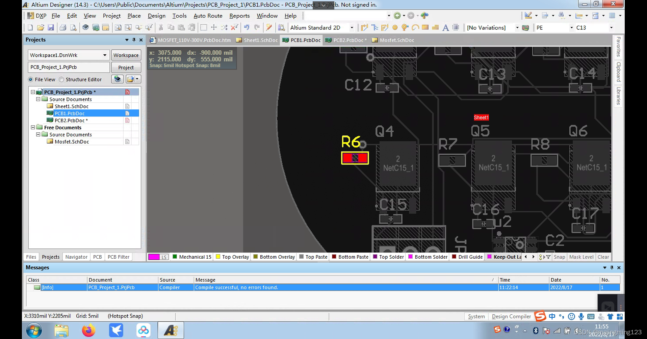Open Firefox from the taskbar
The width and height of the screenshot is (647, 339).
pos(89,330)
